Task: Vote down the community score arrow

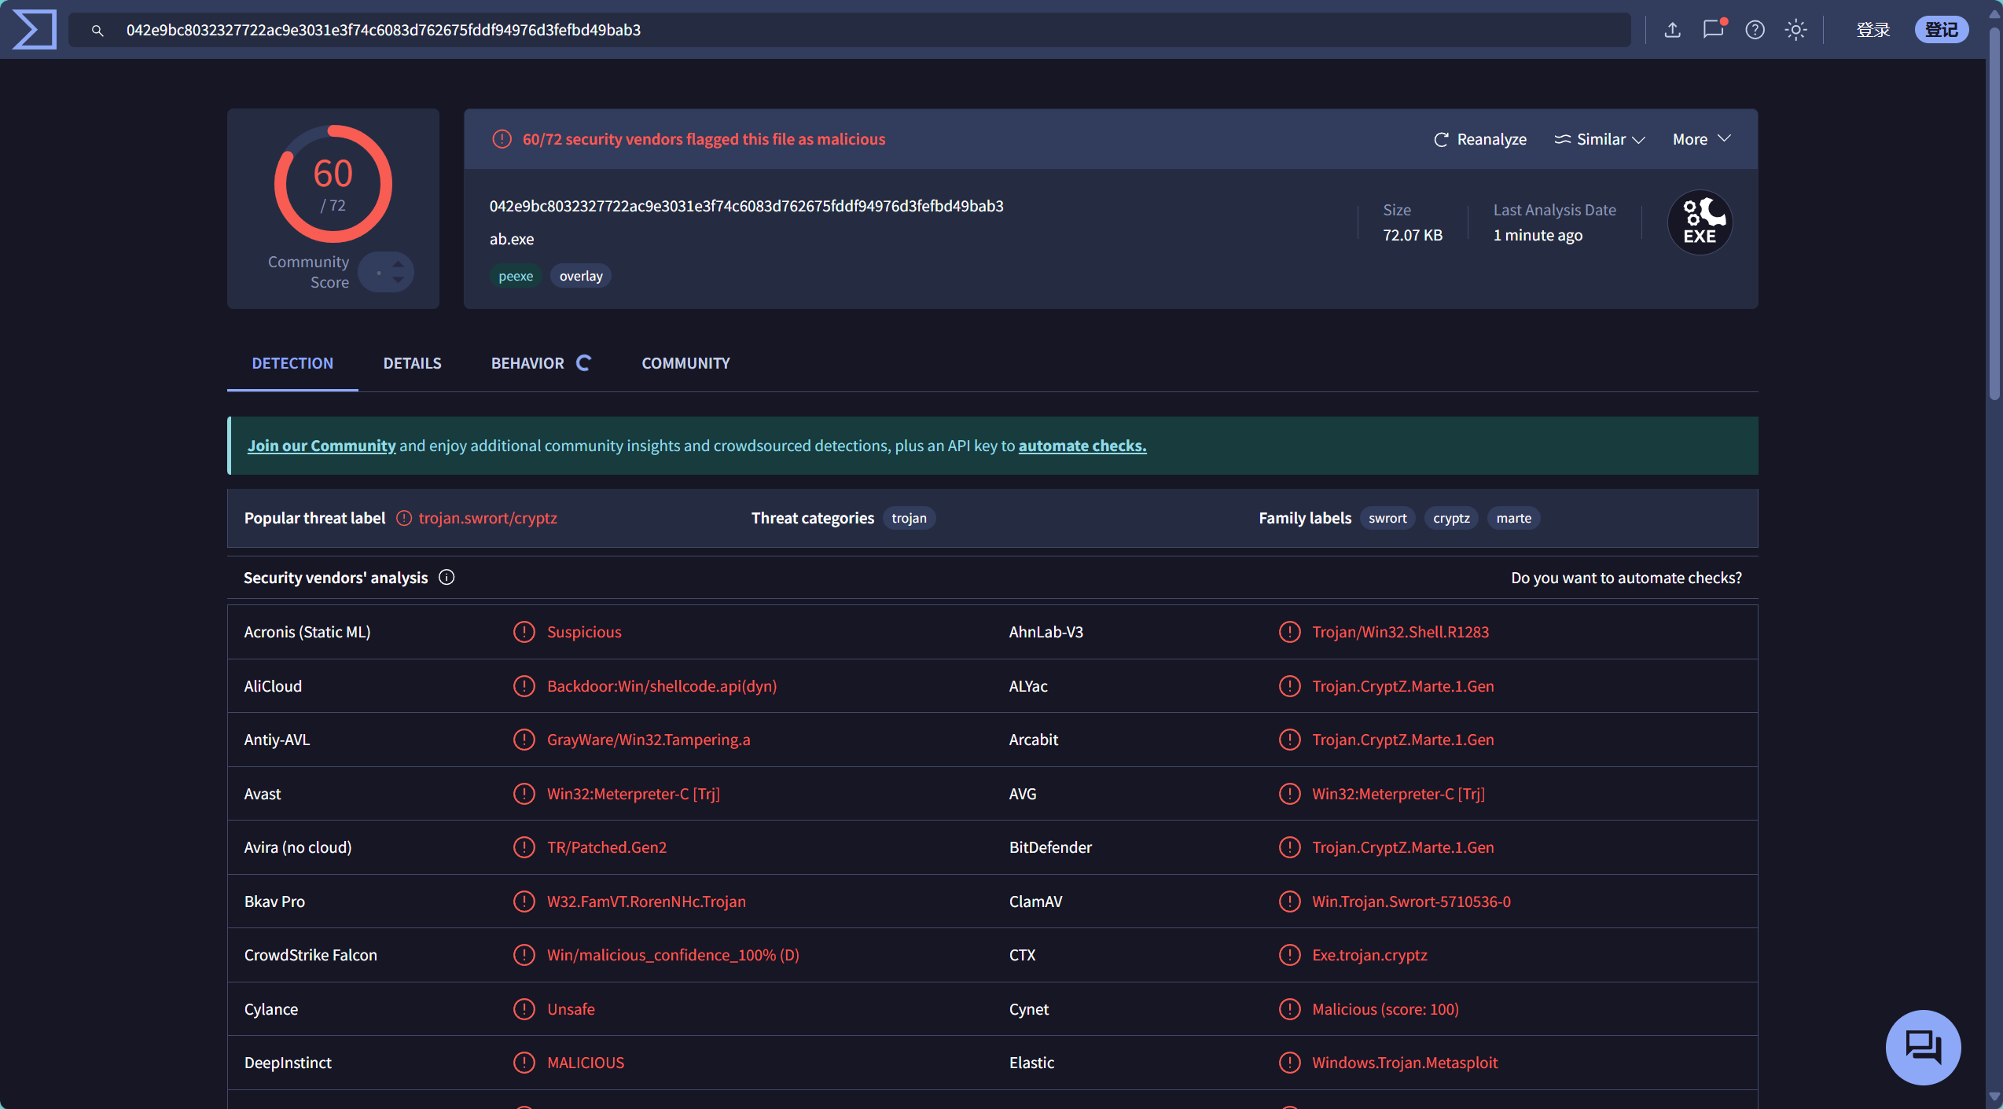Action: pyautogui.click(x=398, y=281)
